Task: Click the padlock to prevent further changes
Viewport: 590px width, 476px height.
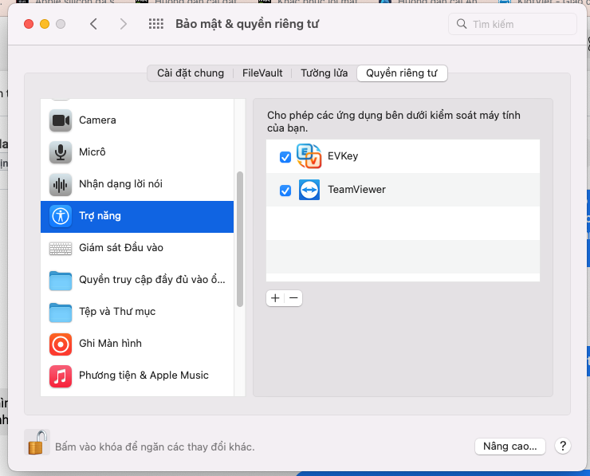Action: coord(37,443)
